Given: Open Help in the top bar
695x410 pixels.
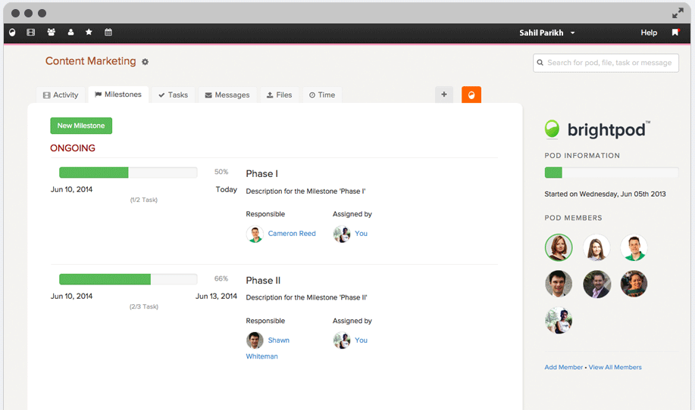Looking at the screenshot, I should coord(649,33).
